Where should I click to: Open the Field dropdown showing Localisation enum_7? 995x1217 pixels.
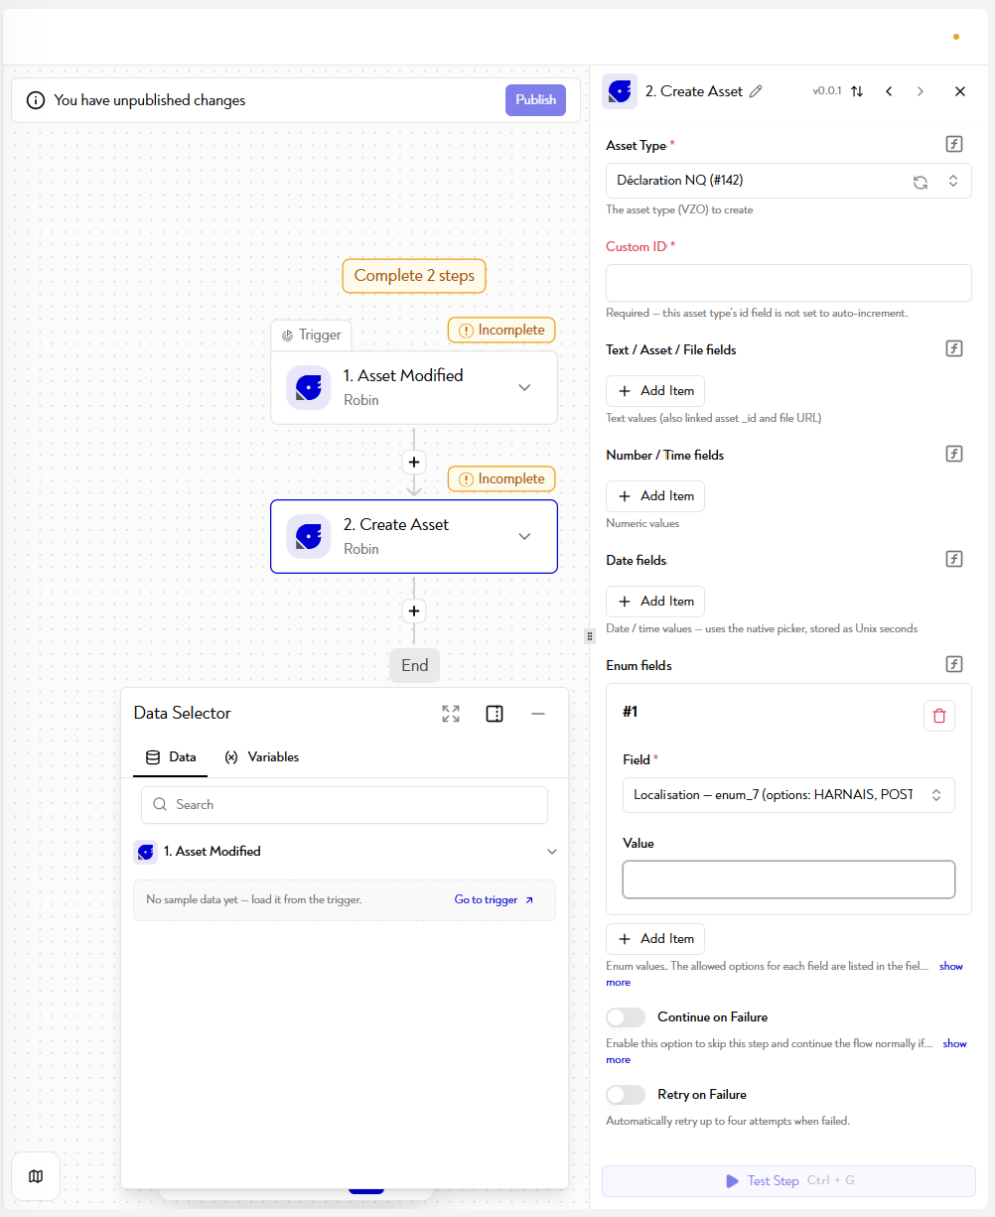[x=788, y=795]
